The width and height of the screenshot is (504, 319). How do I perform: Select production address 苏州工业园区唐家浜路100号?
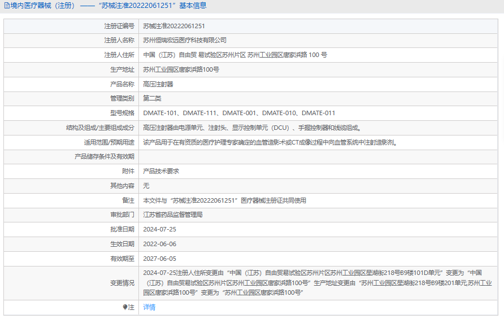point(181,69)
